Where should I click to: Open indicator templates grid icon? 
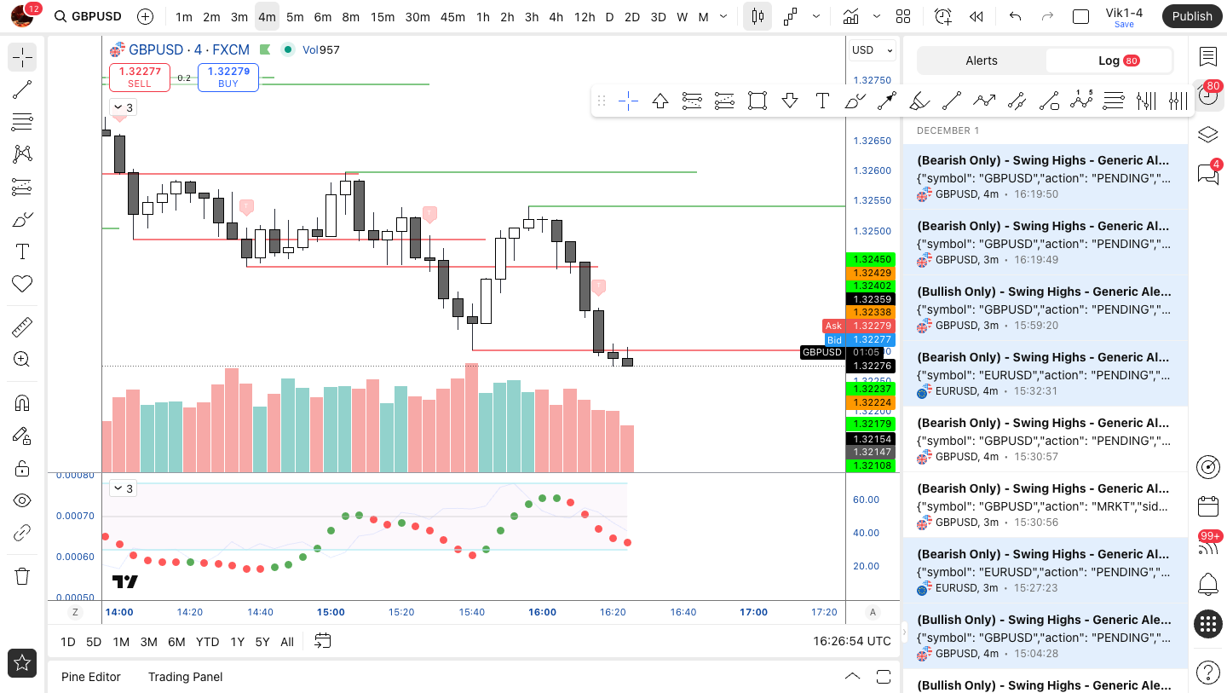click(x=903, y=16)
